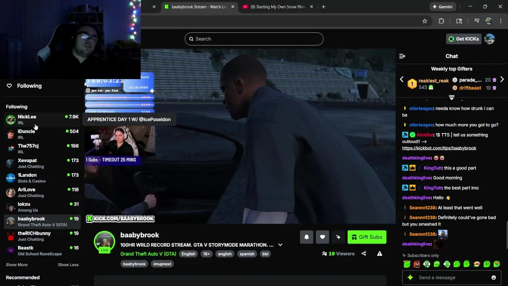
Task: Open the emoji picker in the message box
Action: (494, 278)
